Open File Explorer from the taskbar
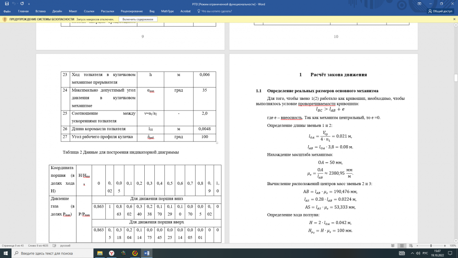 coord(100,253)
